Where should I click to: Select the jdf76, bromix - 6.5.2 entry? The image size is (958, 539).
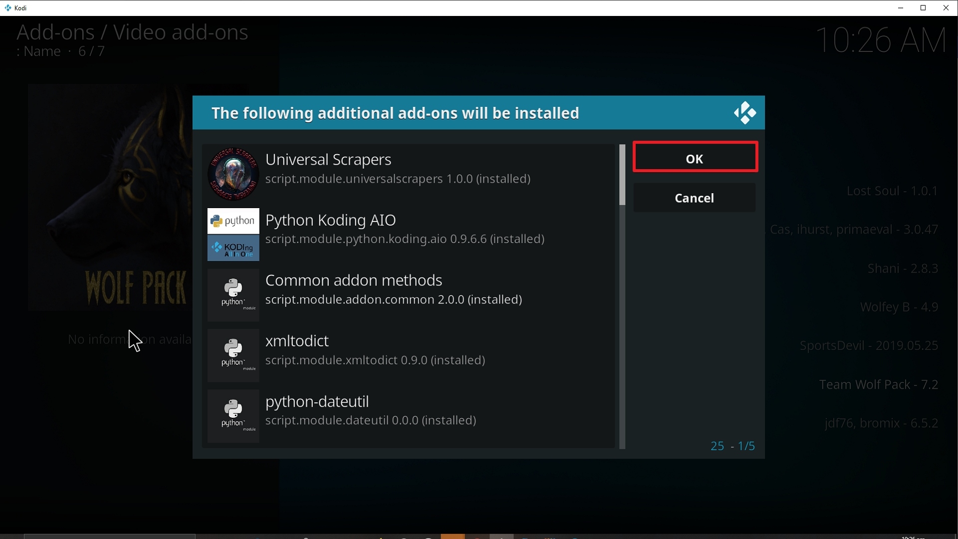[x=882, y=424]
